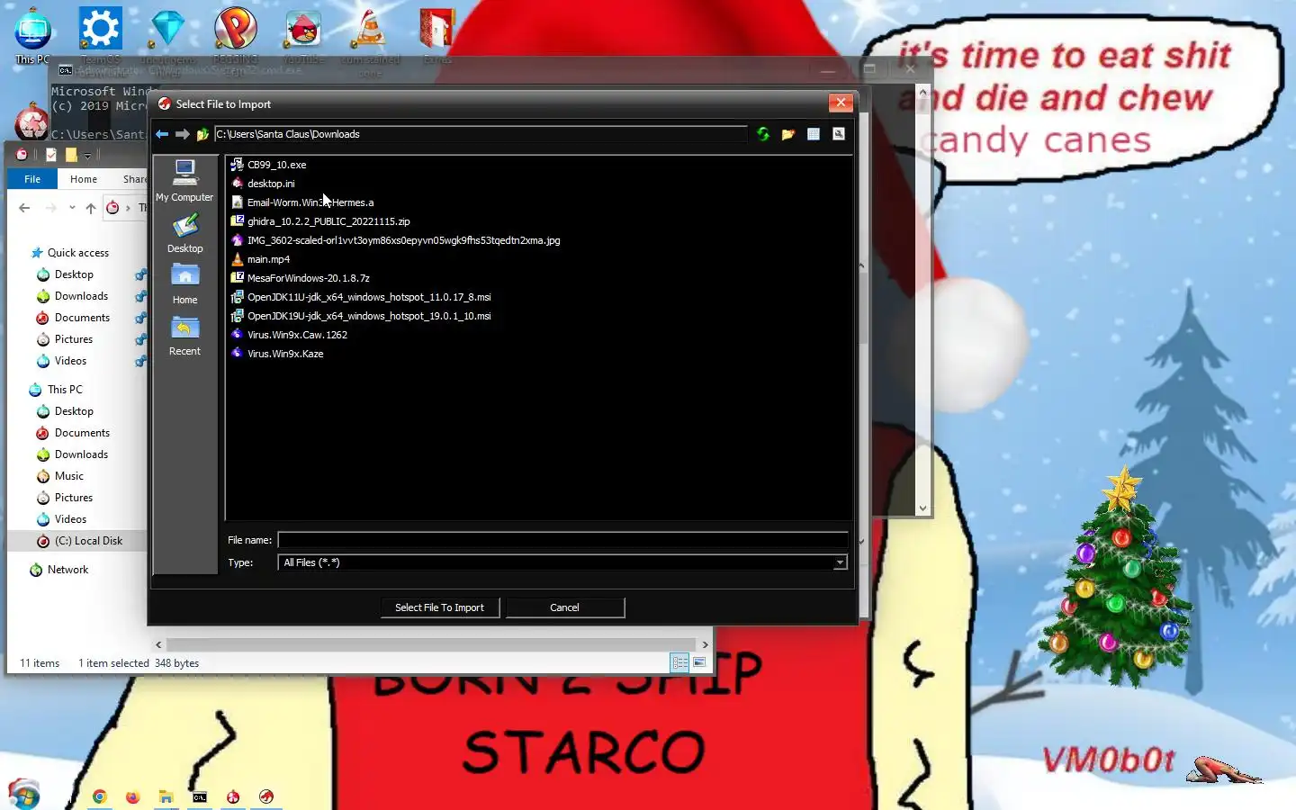Open the Home tab in Explorer
This screenshot has width=1296, height=810.
[84, 179]
